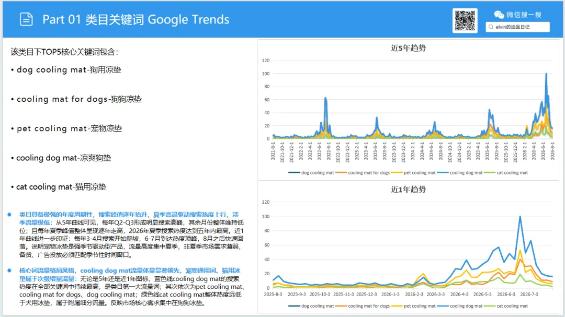Click cooling dog mat legend in 5-year chart
Viewport: 565px width, 317px height.
point(460,173)
